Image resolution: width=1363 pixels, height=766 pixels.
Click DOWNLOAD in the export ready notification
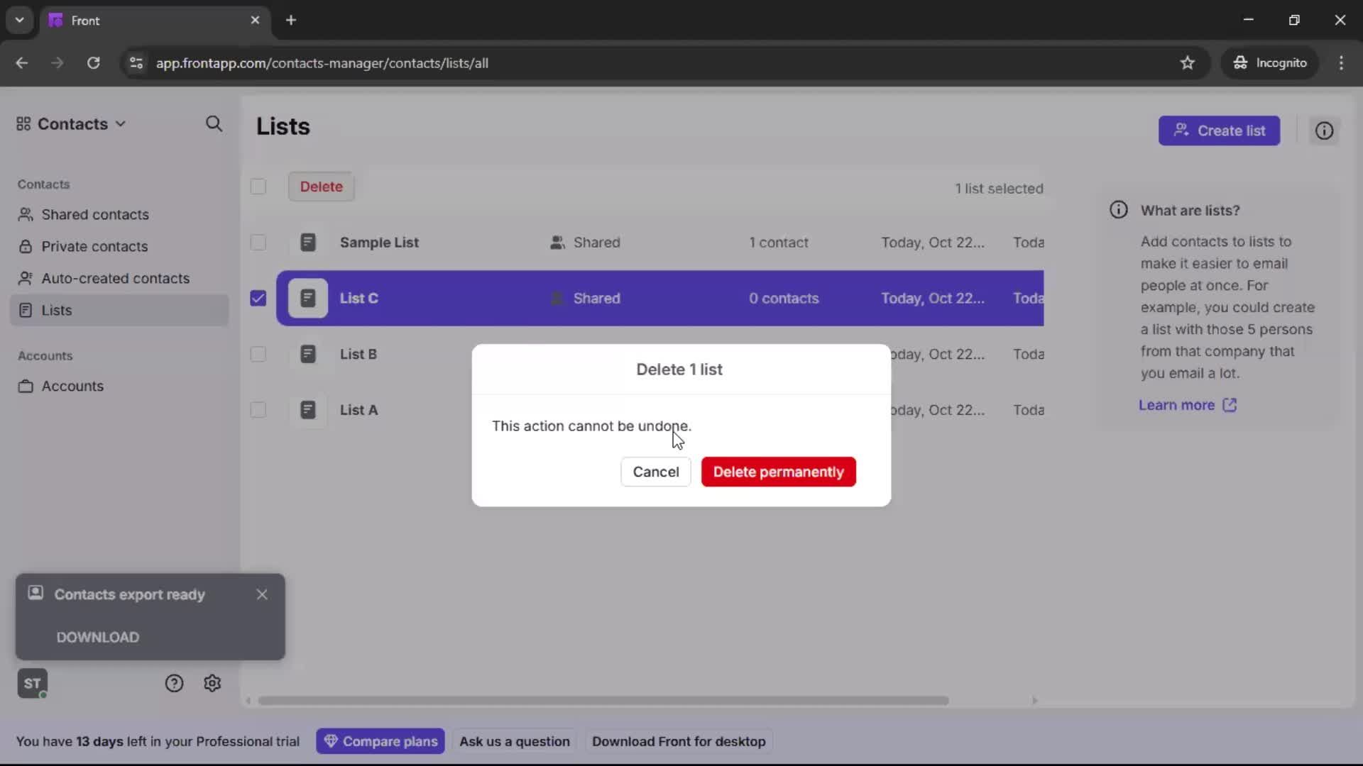click(x=97, y=637)
